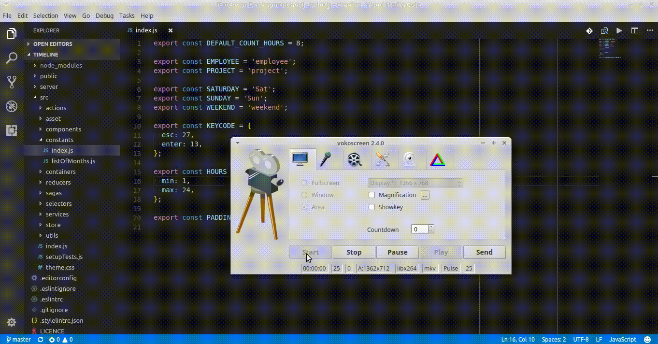Switch to vokoscreen audio microphone tab
The width and height of the screenshot is (658, 344).
pos(326,159)
